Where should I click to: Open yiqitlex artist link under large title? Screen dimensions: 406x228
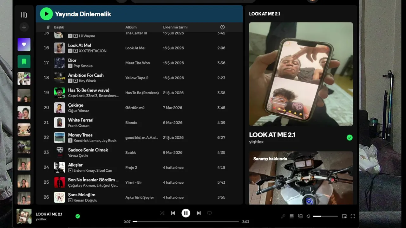[256, 142]
